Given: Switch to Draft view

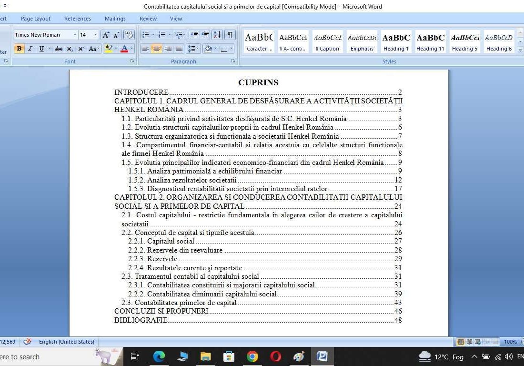Looking at the screenshot, I should pyautogui.click(x=495, y=342).
